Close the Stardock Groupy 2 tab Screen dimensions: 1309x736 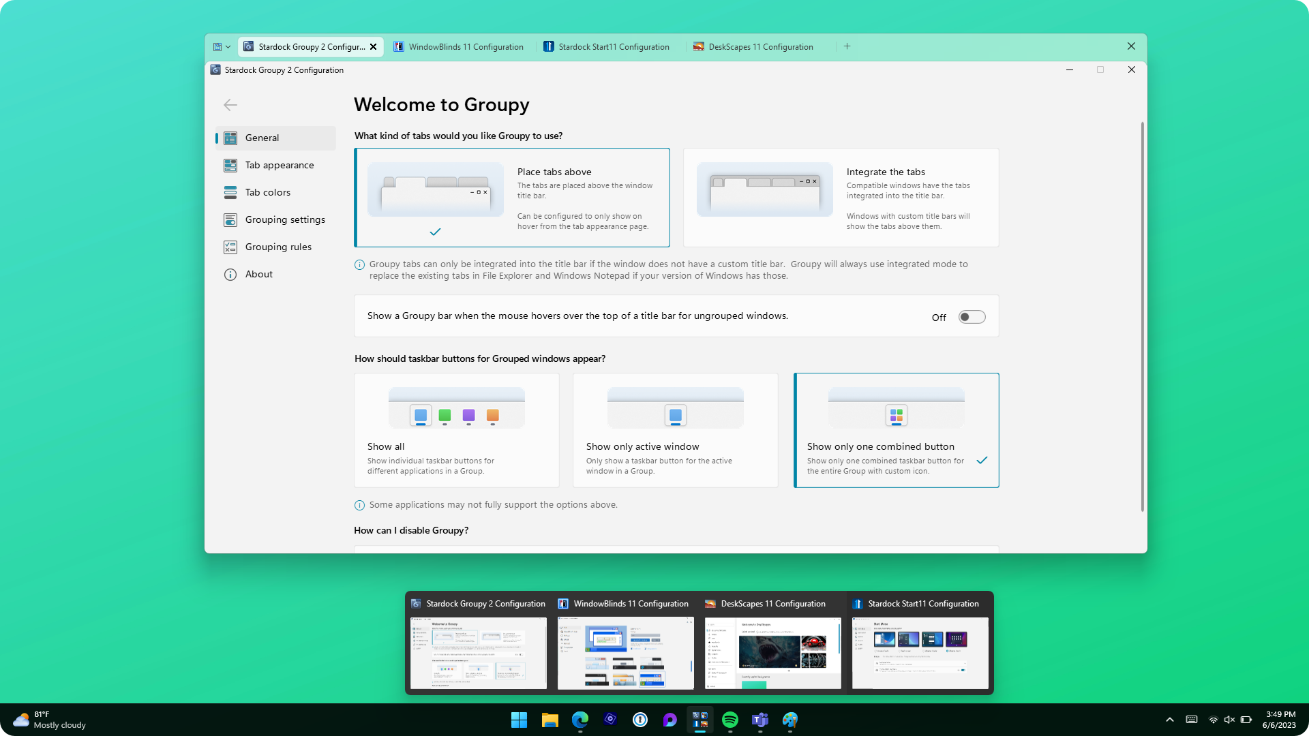click(x=373, y=47)
